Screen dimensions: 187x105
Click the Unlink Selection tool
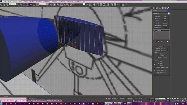[x=4, y=5]
